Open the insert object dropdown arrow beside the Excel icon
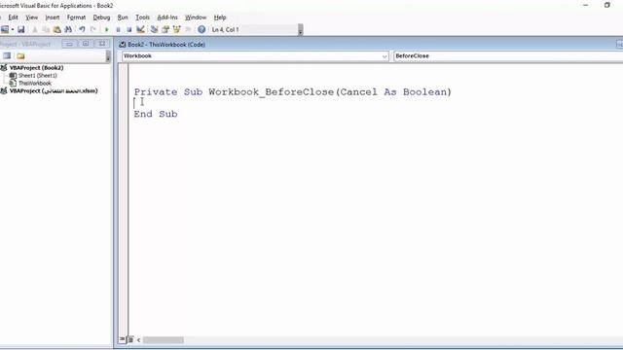The height and width of the screenshot is (350, 623). coord(13,29)
